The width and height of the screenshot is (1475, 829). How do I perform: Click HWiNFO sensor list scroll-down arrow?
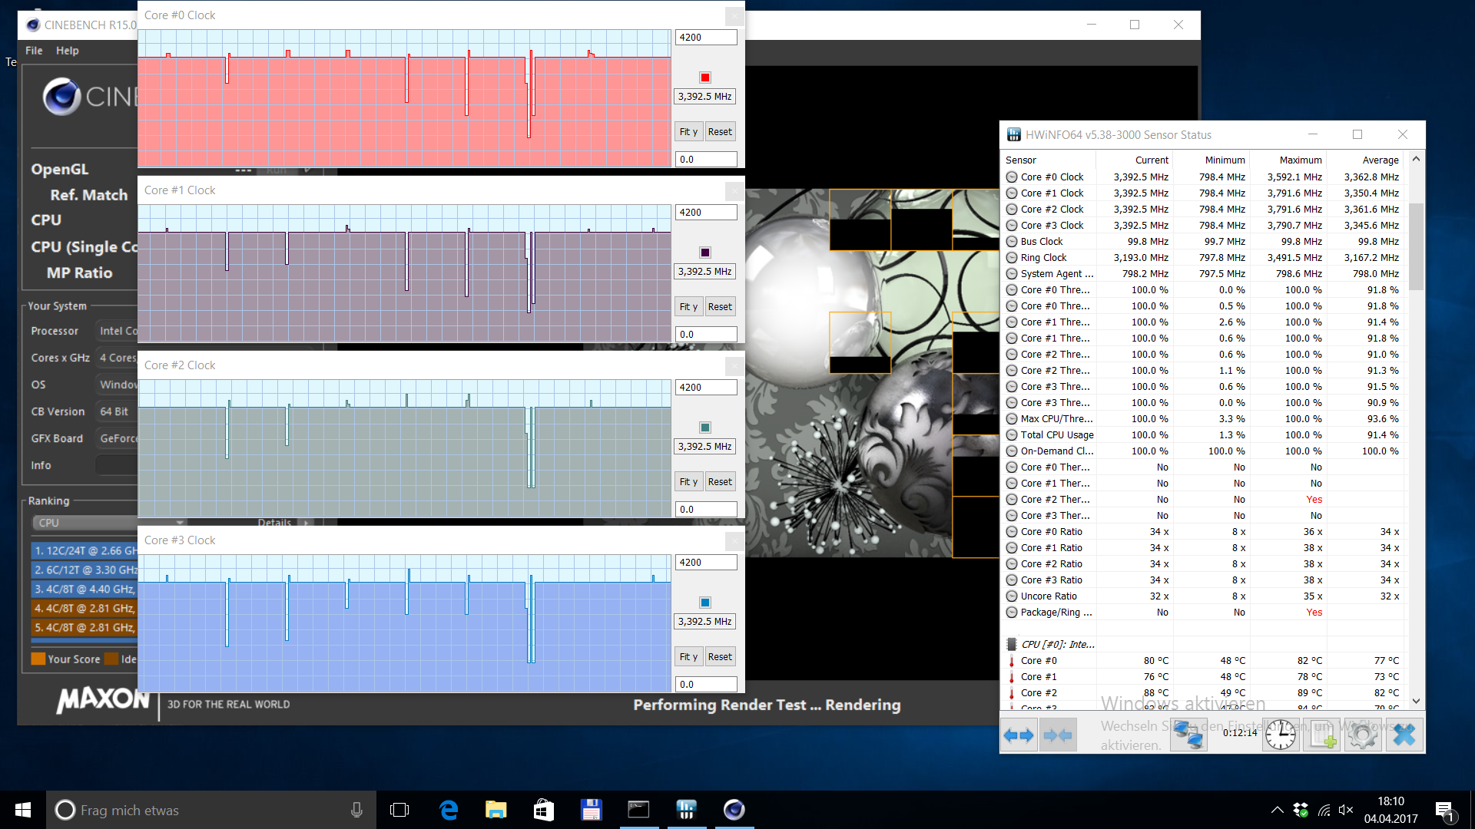click(1416, 701)
